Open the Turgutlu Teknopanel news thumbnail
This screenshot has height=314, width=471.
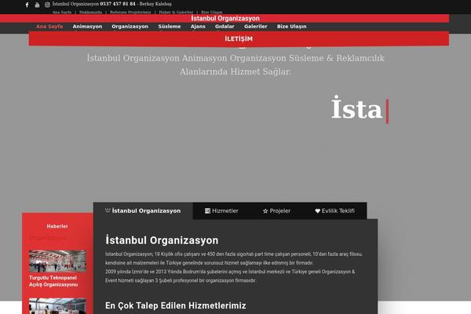[x=57, y=261]
